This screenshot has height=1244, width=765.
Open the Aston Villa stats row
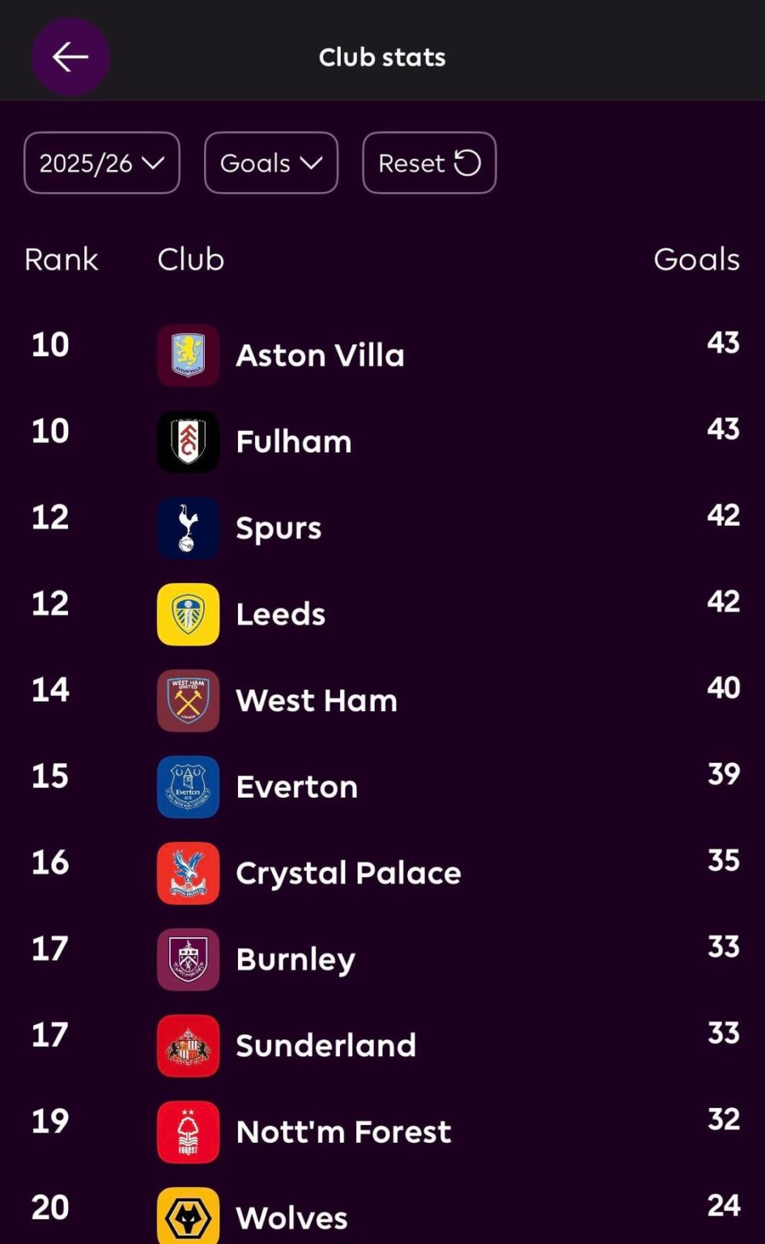pos(380,355)
